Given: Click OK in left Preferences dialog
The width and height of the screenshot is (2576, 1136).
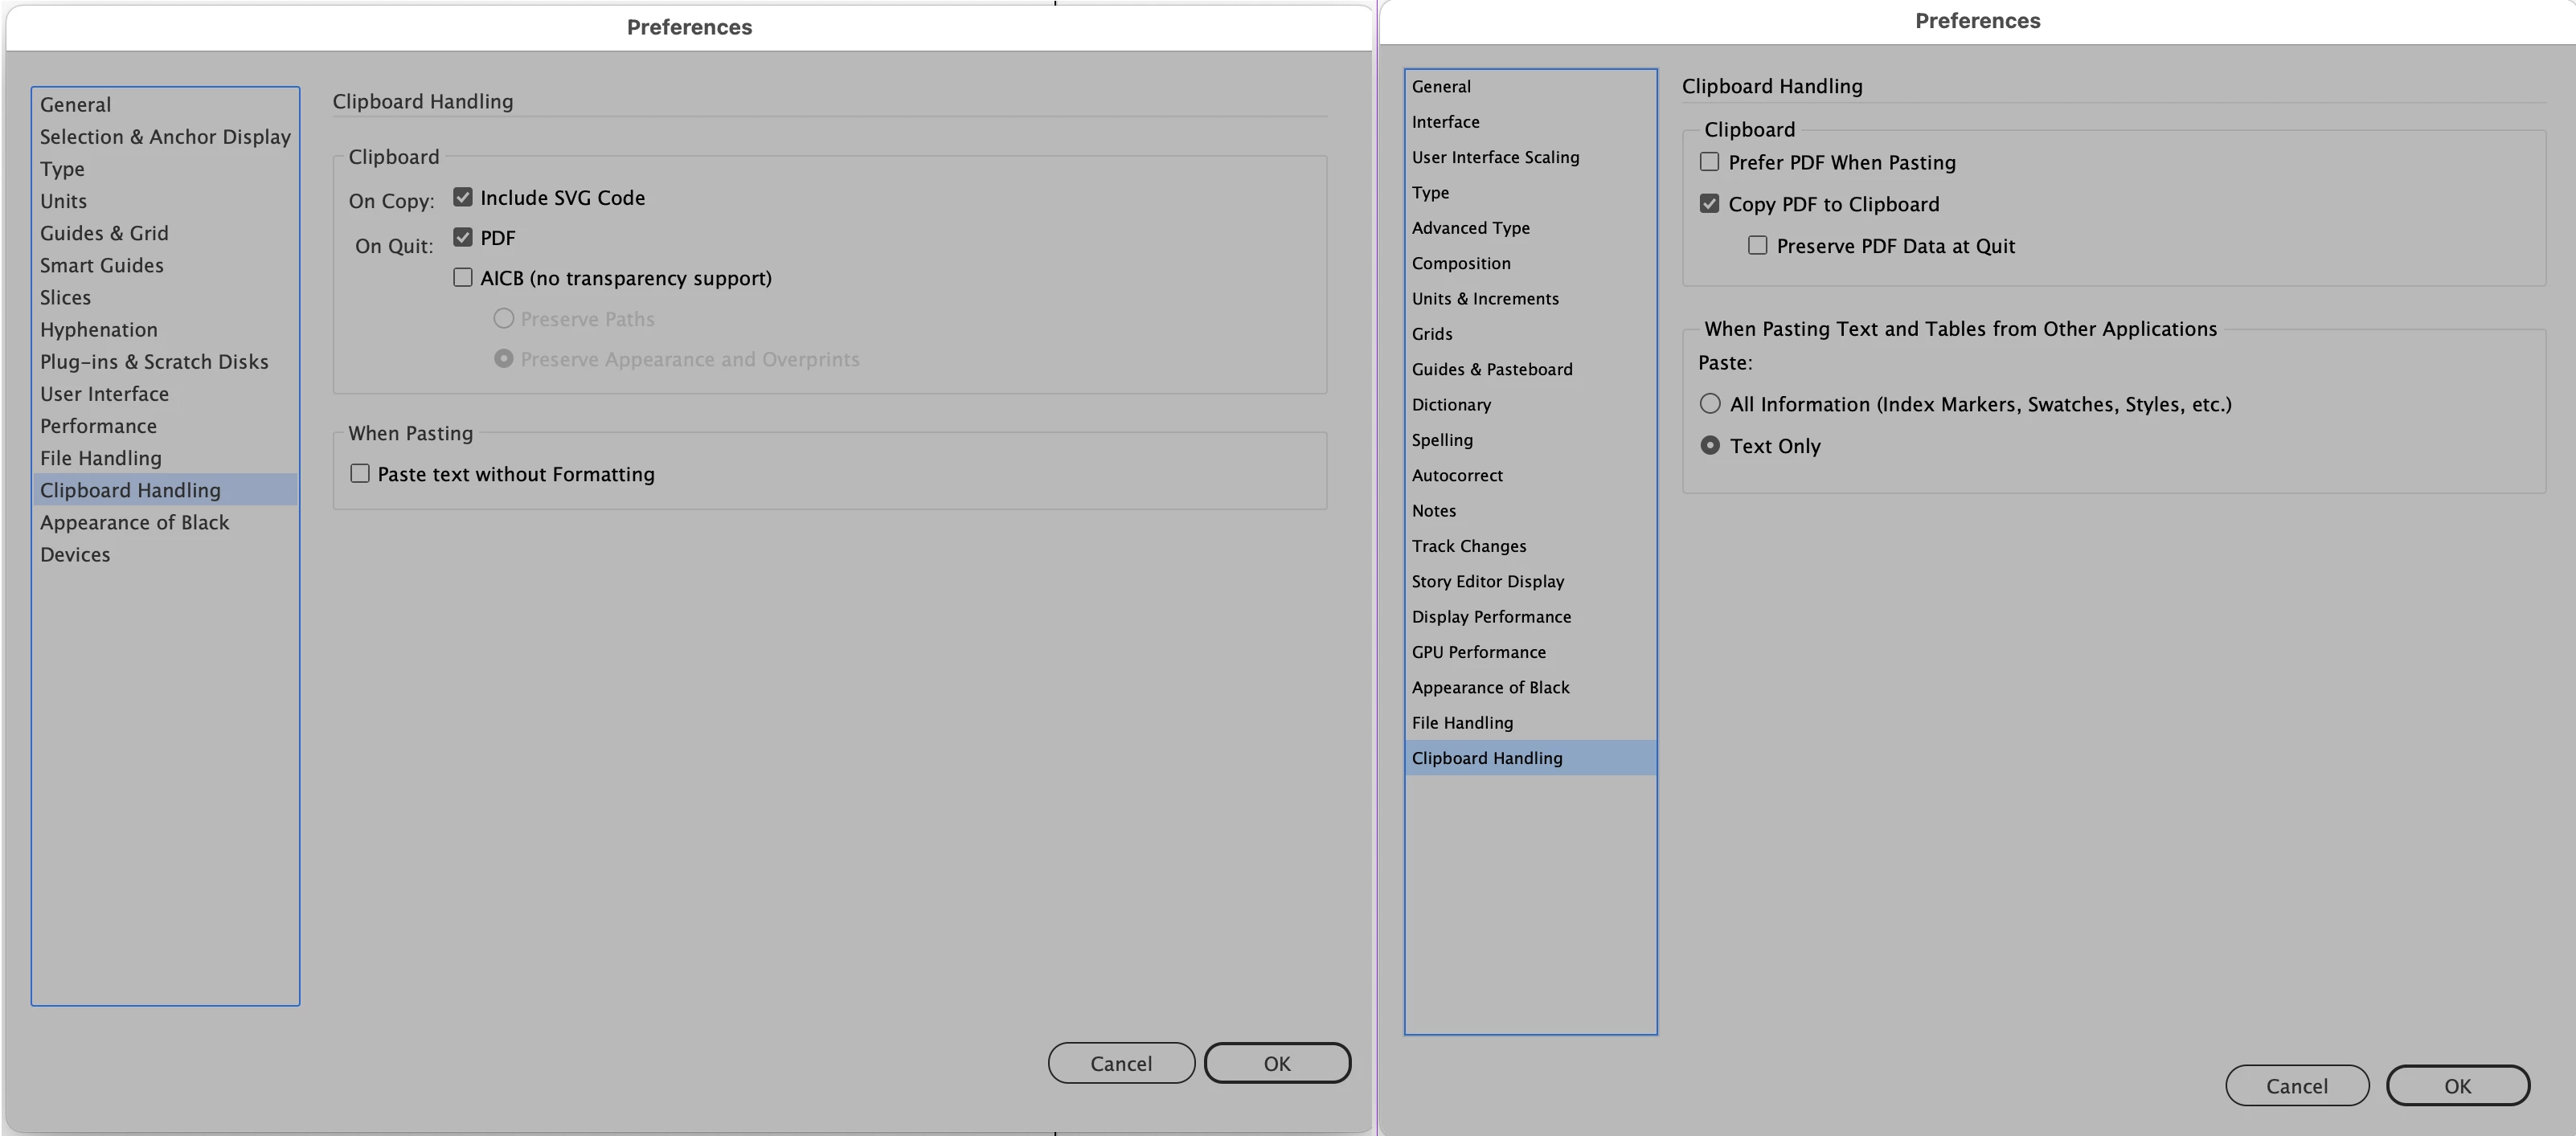Looking at the screenshot, I should click(x=1276, y=1063).
